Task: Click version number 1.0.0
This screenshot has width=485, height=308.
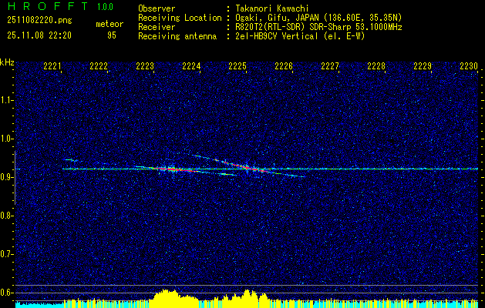Action: tap(105, 6)
